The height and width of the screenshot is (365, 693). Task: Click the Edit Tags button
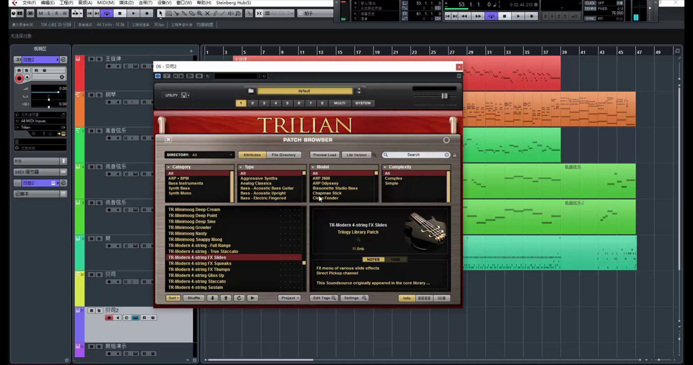(x=324, y=298)
